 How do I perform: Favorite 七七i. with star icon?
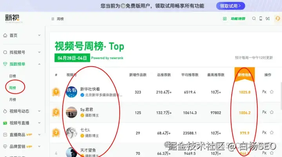click(271, 133)
